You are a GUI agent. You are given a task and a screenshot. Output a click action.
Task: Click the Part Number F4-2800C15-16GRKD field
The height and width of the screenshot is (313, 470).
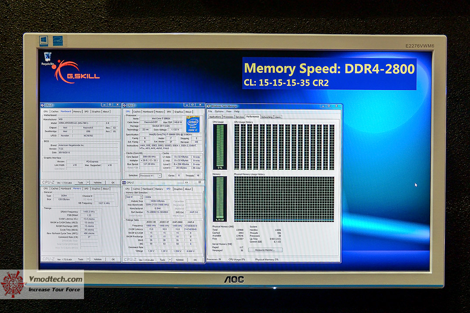click(157, 212)
